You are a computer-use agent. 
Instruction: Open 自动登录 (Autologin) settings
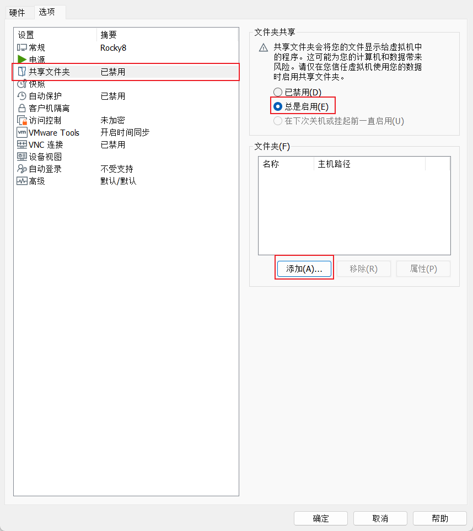pos(41,169)
